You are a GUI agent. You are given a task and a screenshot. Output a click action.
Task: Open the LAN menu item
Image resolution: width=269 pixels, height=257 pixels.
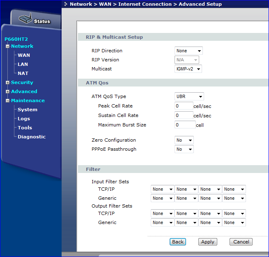23,64
